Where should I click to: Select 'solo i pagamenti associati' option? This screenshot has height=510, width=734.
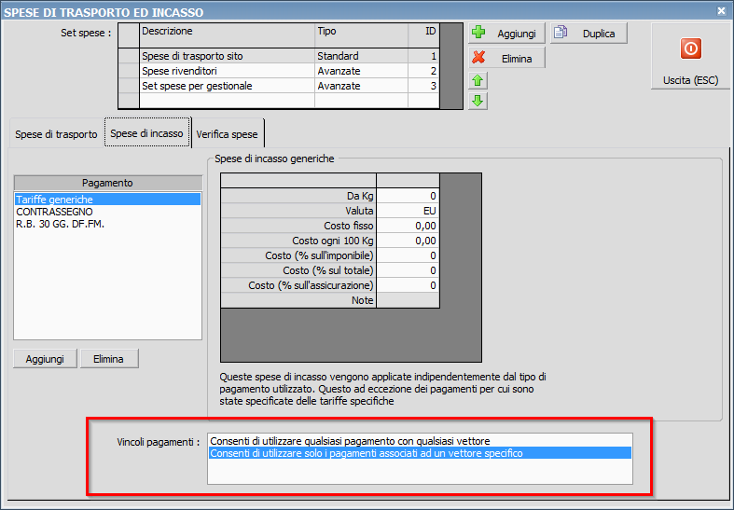(x=420, y=453)
